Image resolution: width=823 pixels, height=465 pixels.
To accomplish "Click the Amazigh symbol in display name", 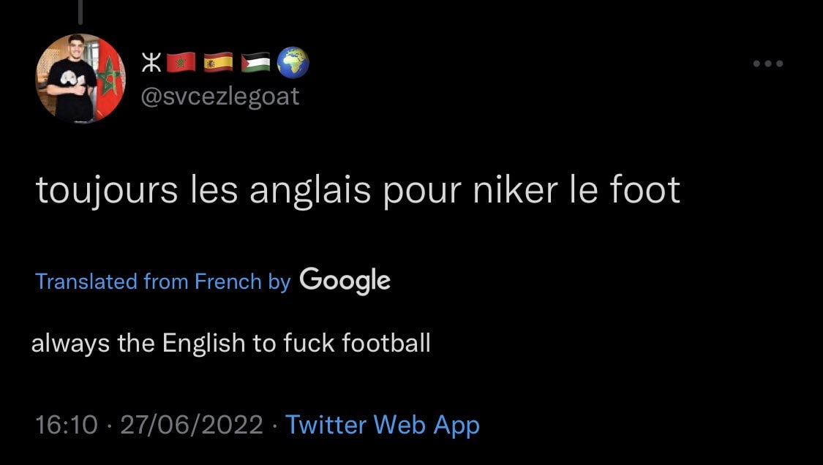I will (x=151, y=64).
